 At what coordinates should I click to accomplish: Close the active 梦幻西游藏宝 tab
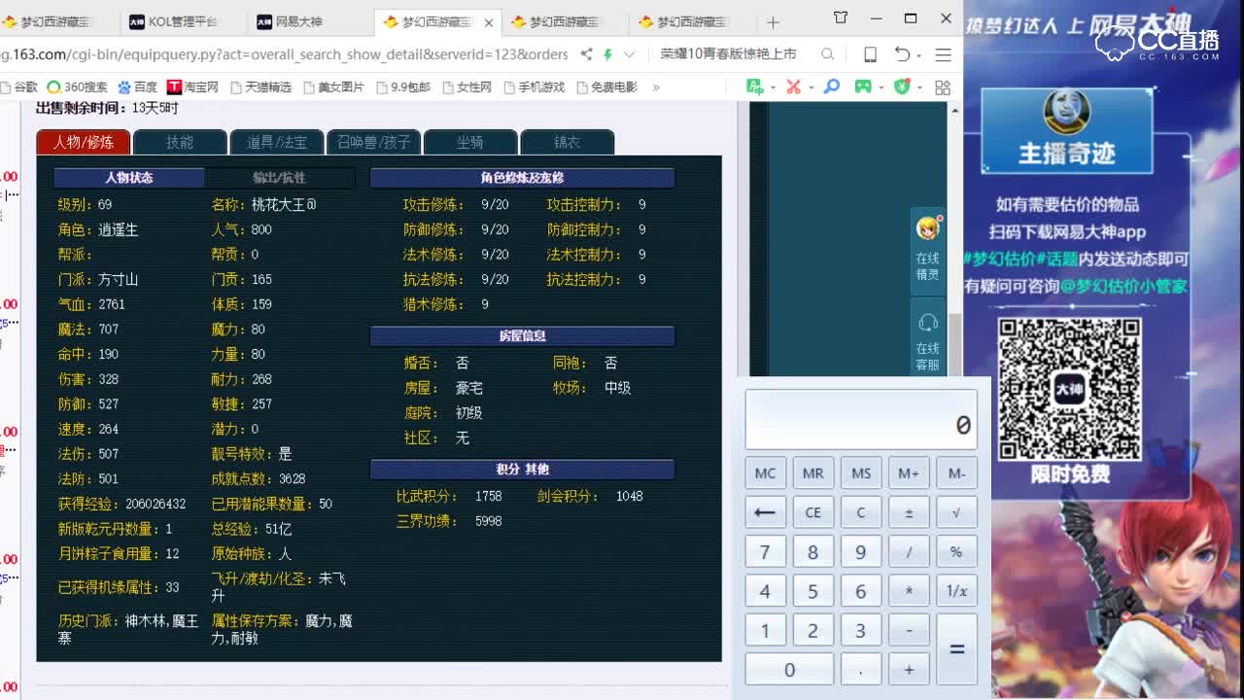pos(489,22)
